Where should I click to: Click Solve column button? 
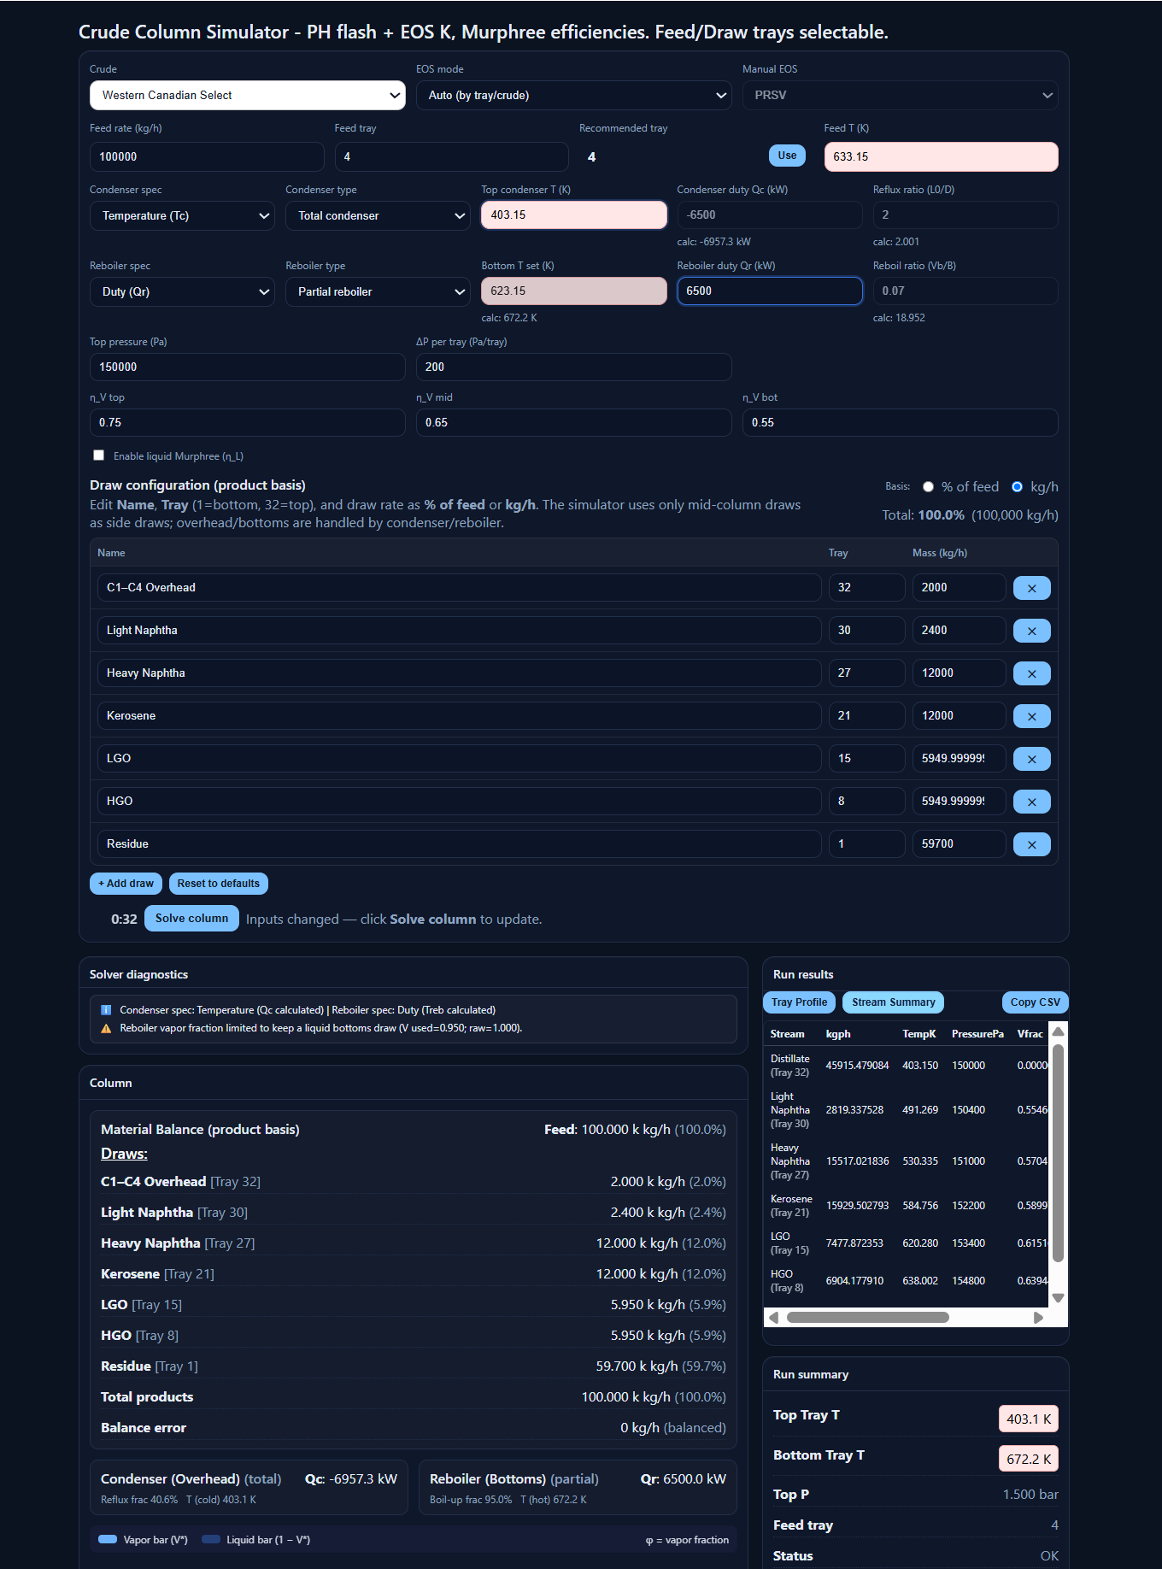pyautogui.click(x=191, y=919)
